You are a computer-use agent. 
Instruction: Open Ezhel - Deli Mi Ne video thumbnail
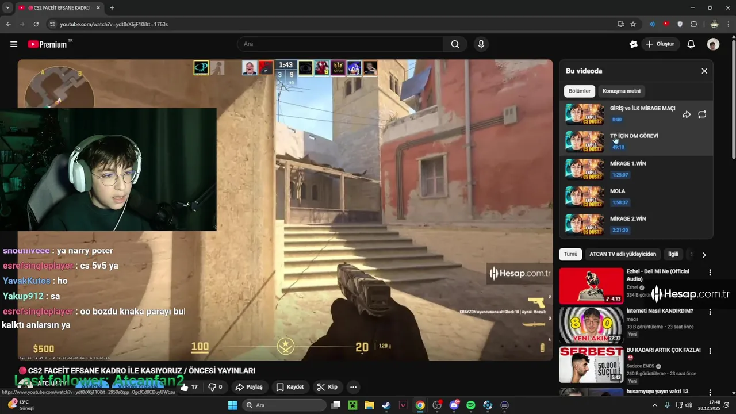591,286
